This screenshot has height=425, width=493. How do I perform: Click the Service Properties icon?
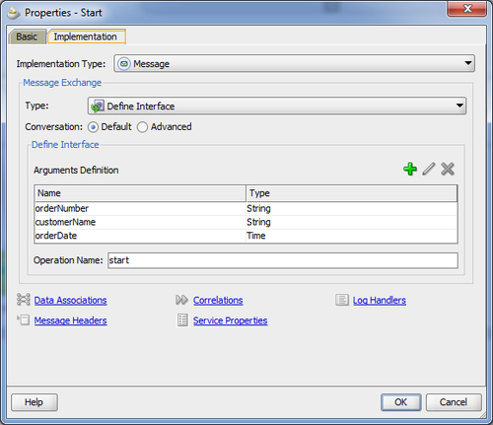[x=182, y=319]
